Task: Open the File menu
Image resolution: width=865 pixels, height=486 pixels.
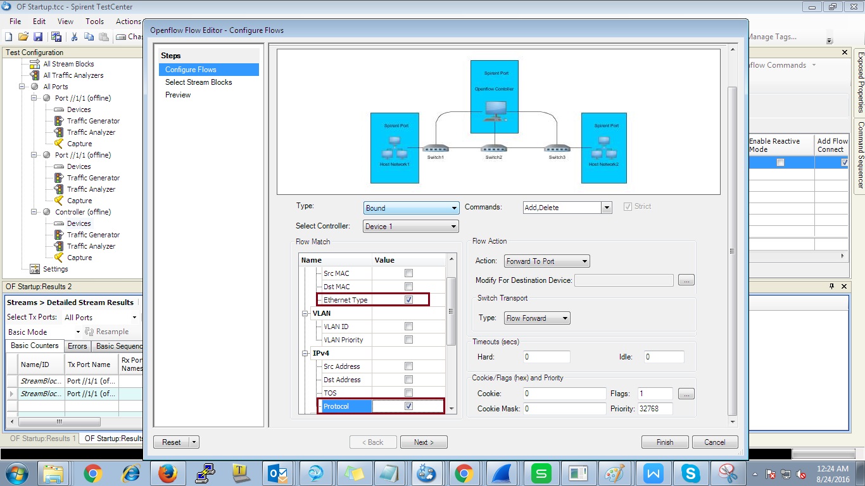Action: (x=15, y=21)
